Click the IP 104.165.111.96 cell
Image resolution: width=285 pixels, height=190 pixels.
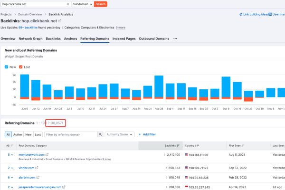pos(199,155)
